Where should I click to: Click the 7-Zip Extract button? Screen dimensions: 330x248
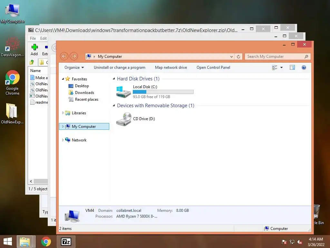pyautogui.click(x=45, y=50)
